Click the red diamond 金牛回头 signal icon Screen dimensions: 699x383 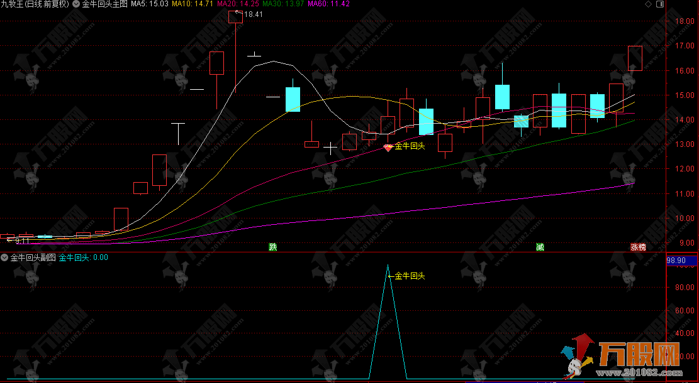388,148
